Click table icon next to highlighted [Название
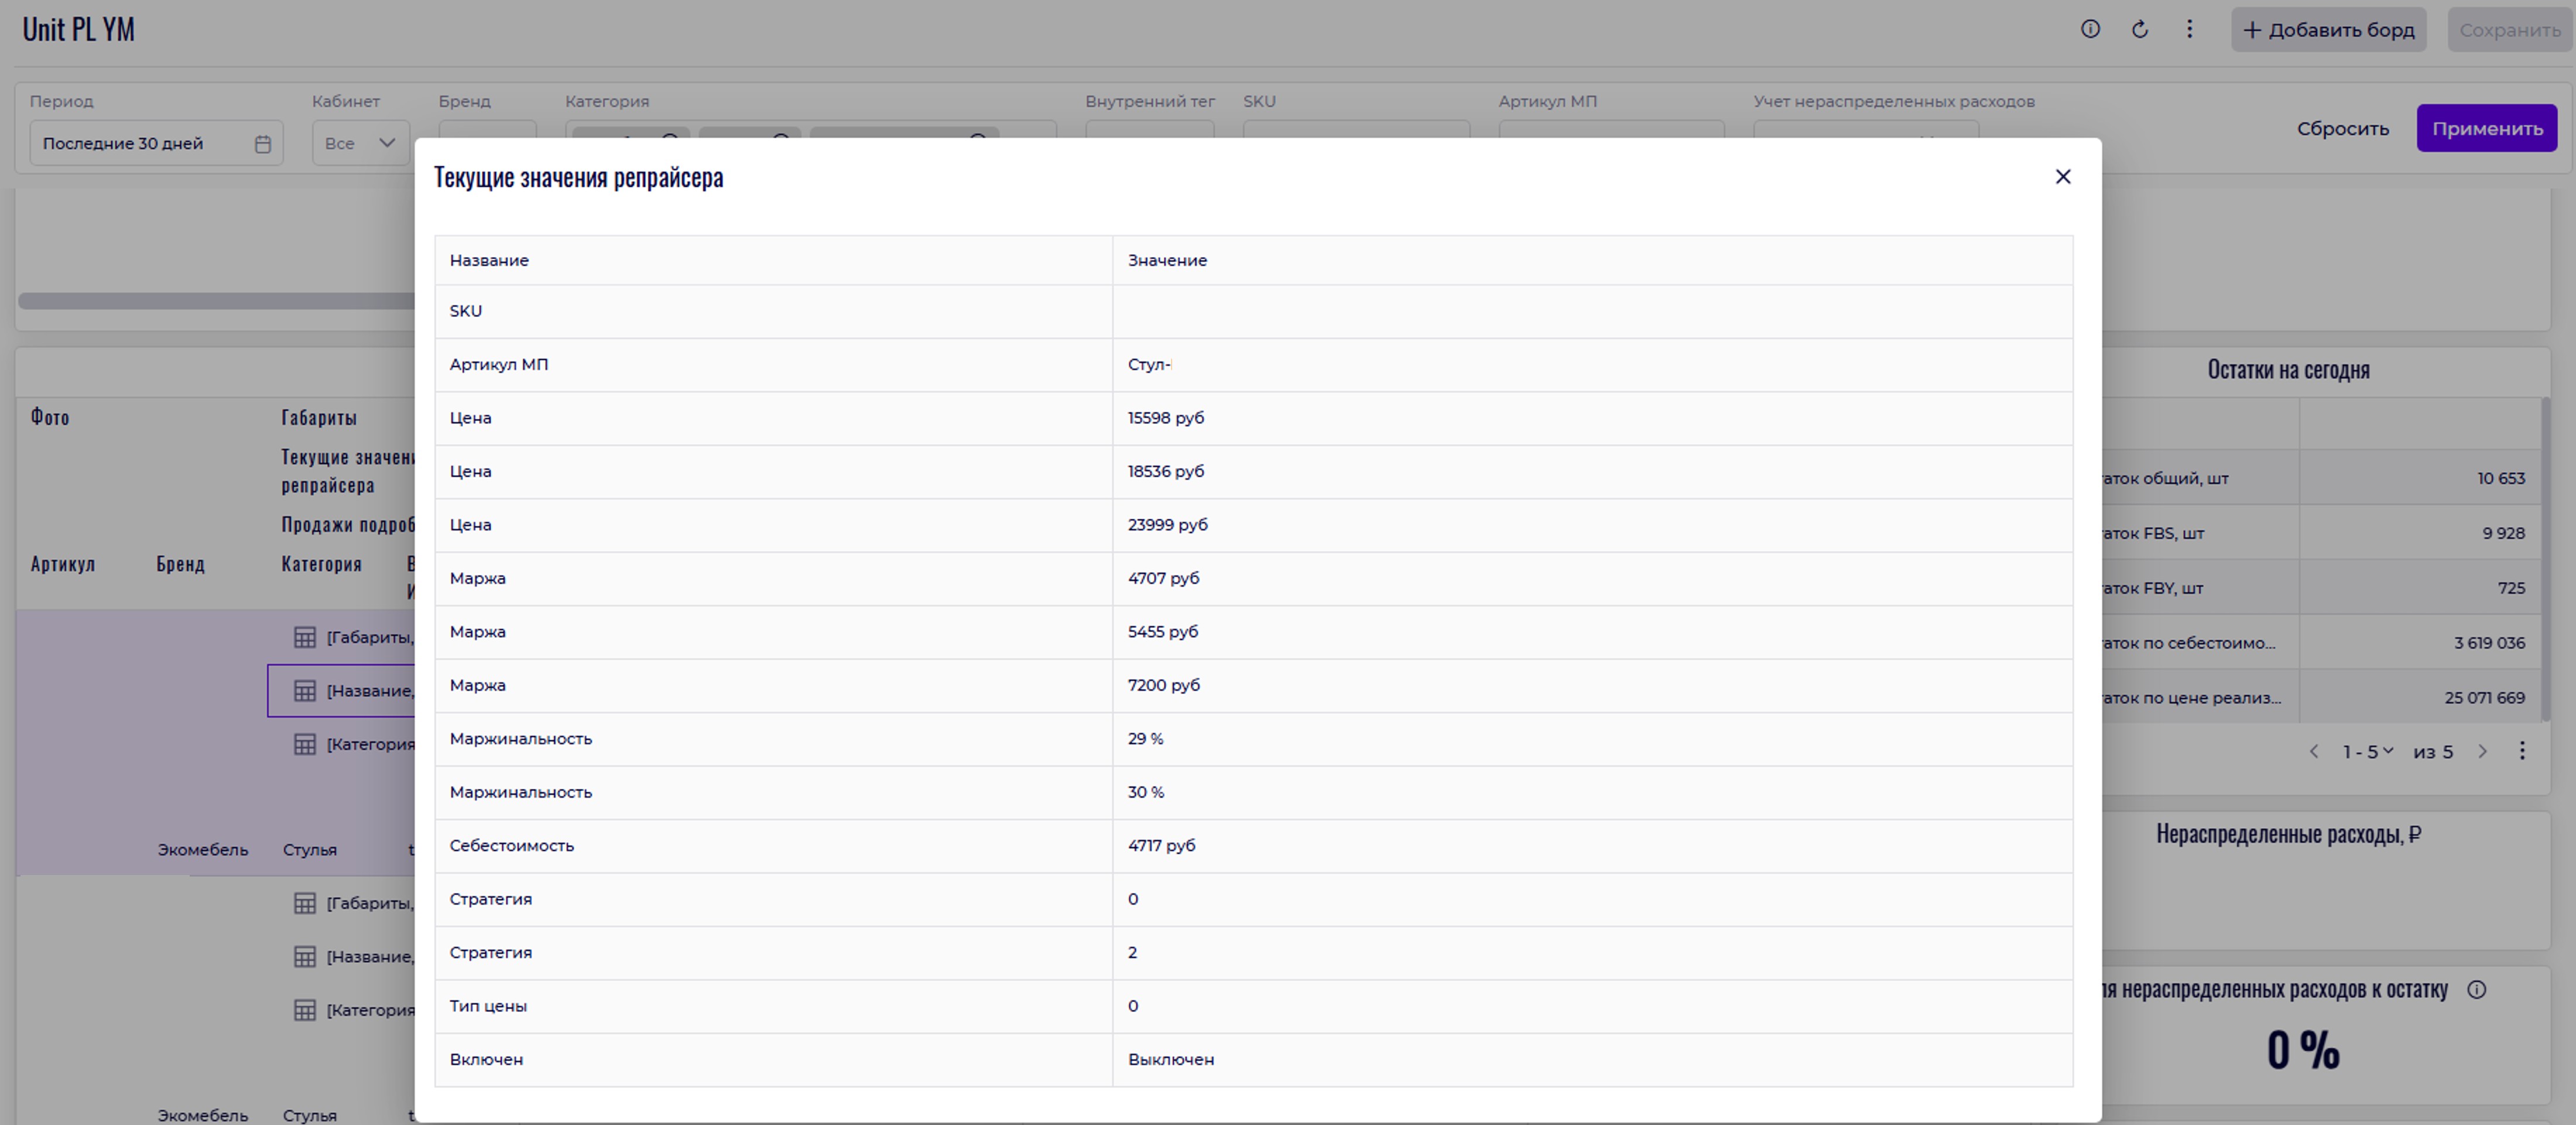This screenshot has width=2576, height=1125. 305,691
